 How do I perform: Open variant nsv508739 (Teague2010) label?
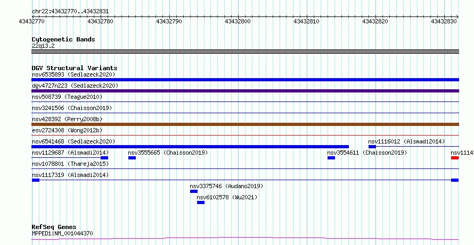point(67,97)
